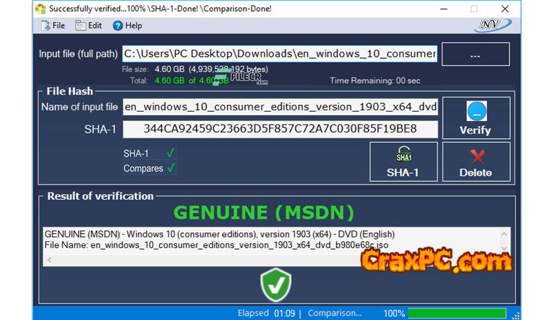The height and width of the screenshot is (320, 553).
Task: Click the green shield checkmark icon
Action: coord(276,285)
